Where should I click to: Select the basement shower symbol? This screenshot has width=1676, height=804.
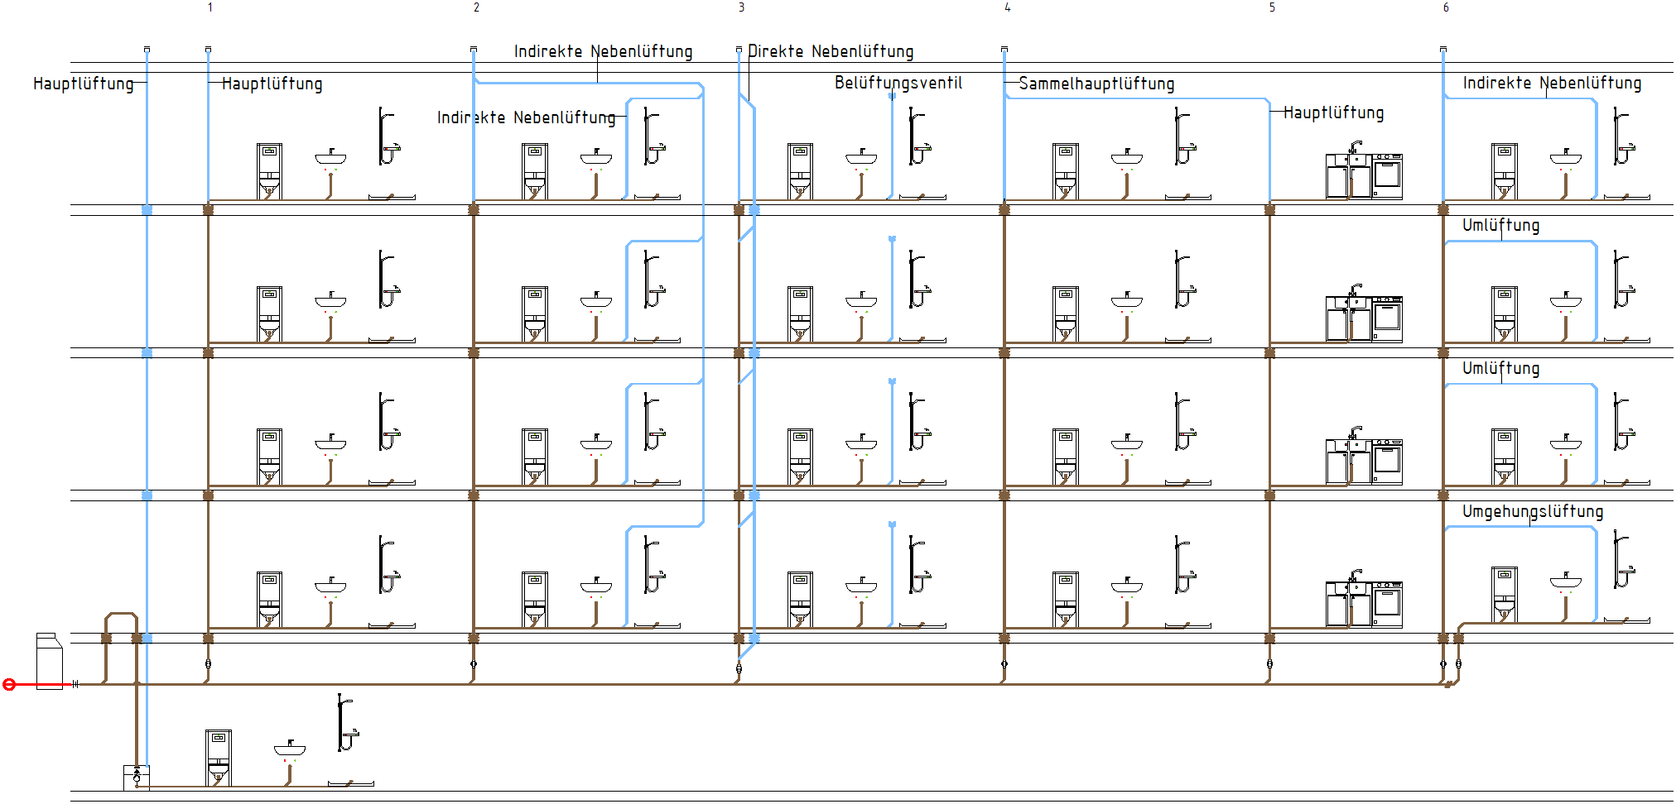coord(348,724)
